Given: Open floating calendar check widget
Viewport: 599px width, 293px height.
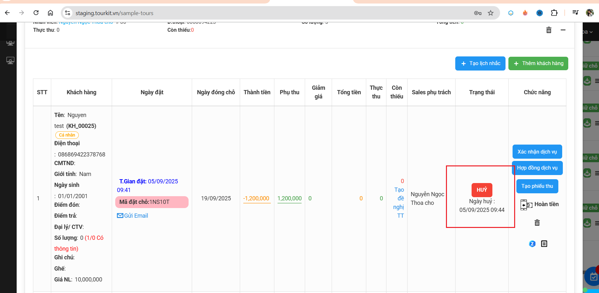Looking at the screenshot, I should click(593, 276).
